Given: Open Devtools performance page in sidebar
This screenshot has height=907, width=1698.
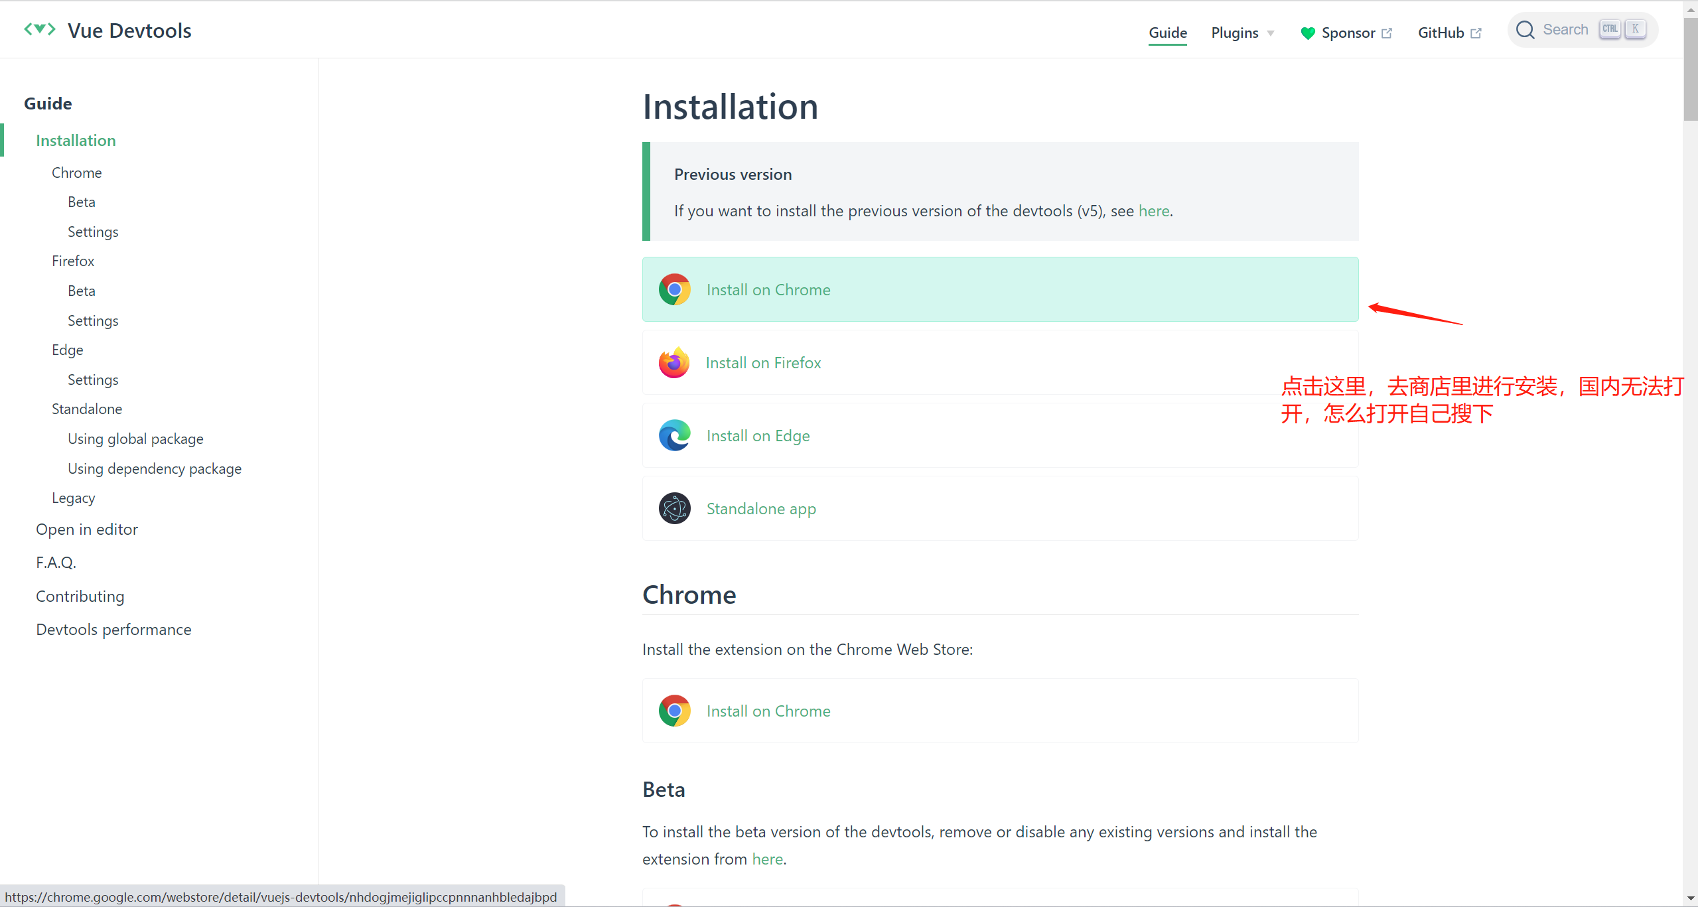Looking at the screenshot, I should (113, 629).
